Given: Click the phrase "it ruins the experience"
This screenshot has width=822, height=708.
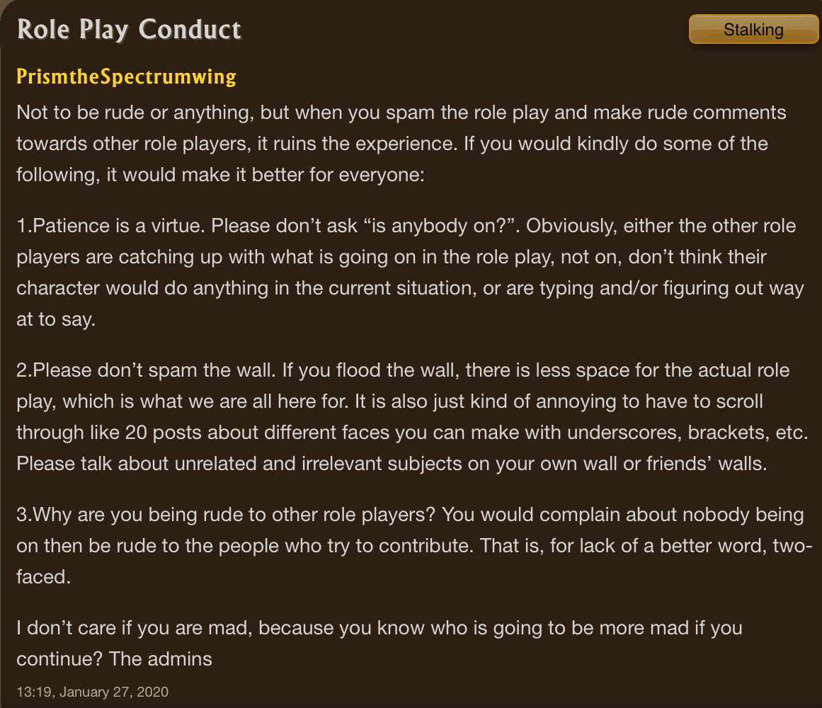Looking at the screenshot, I should [367, 144].
